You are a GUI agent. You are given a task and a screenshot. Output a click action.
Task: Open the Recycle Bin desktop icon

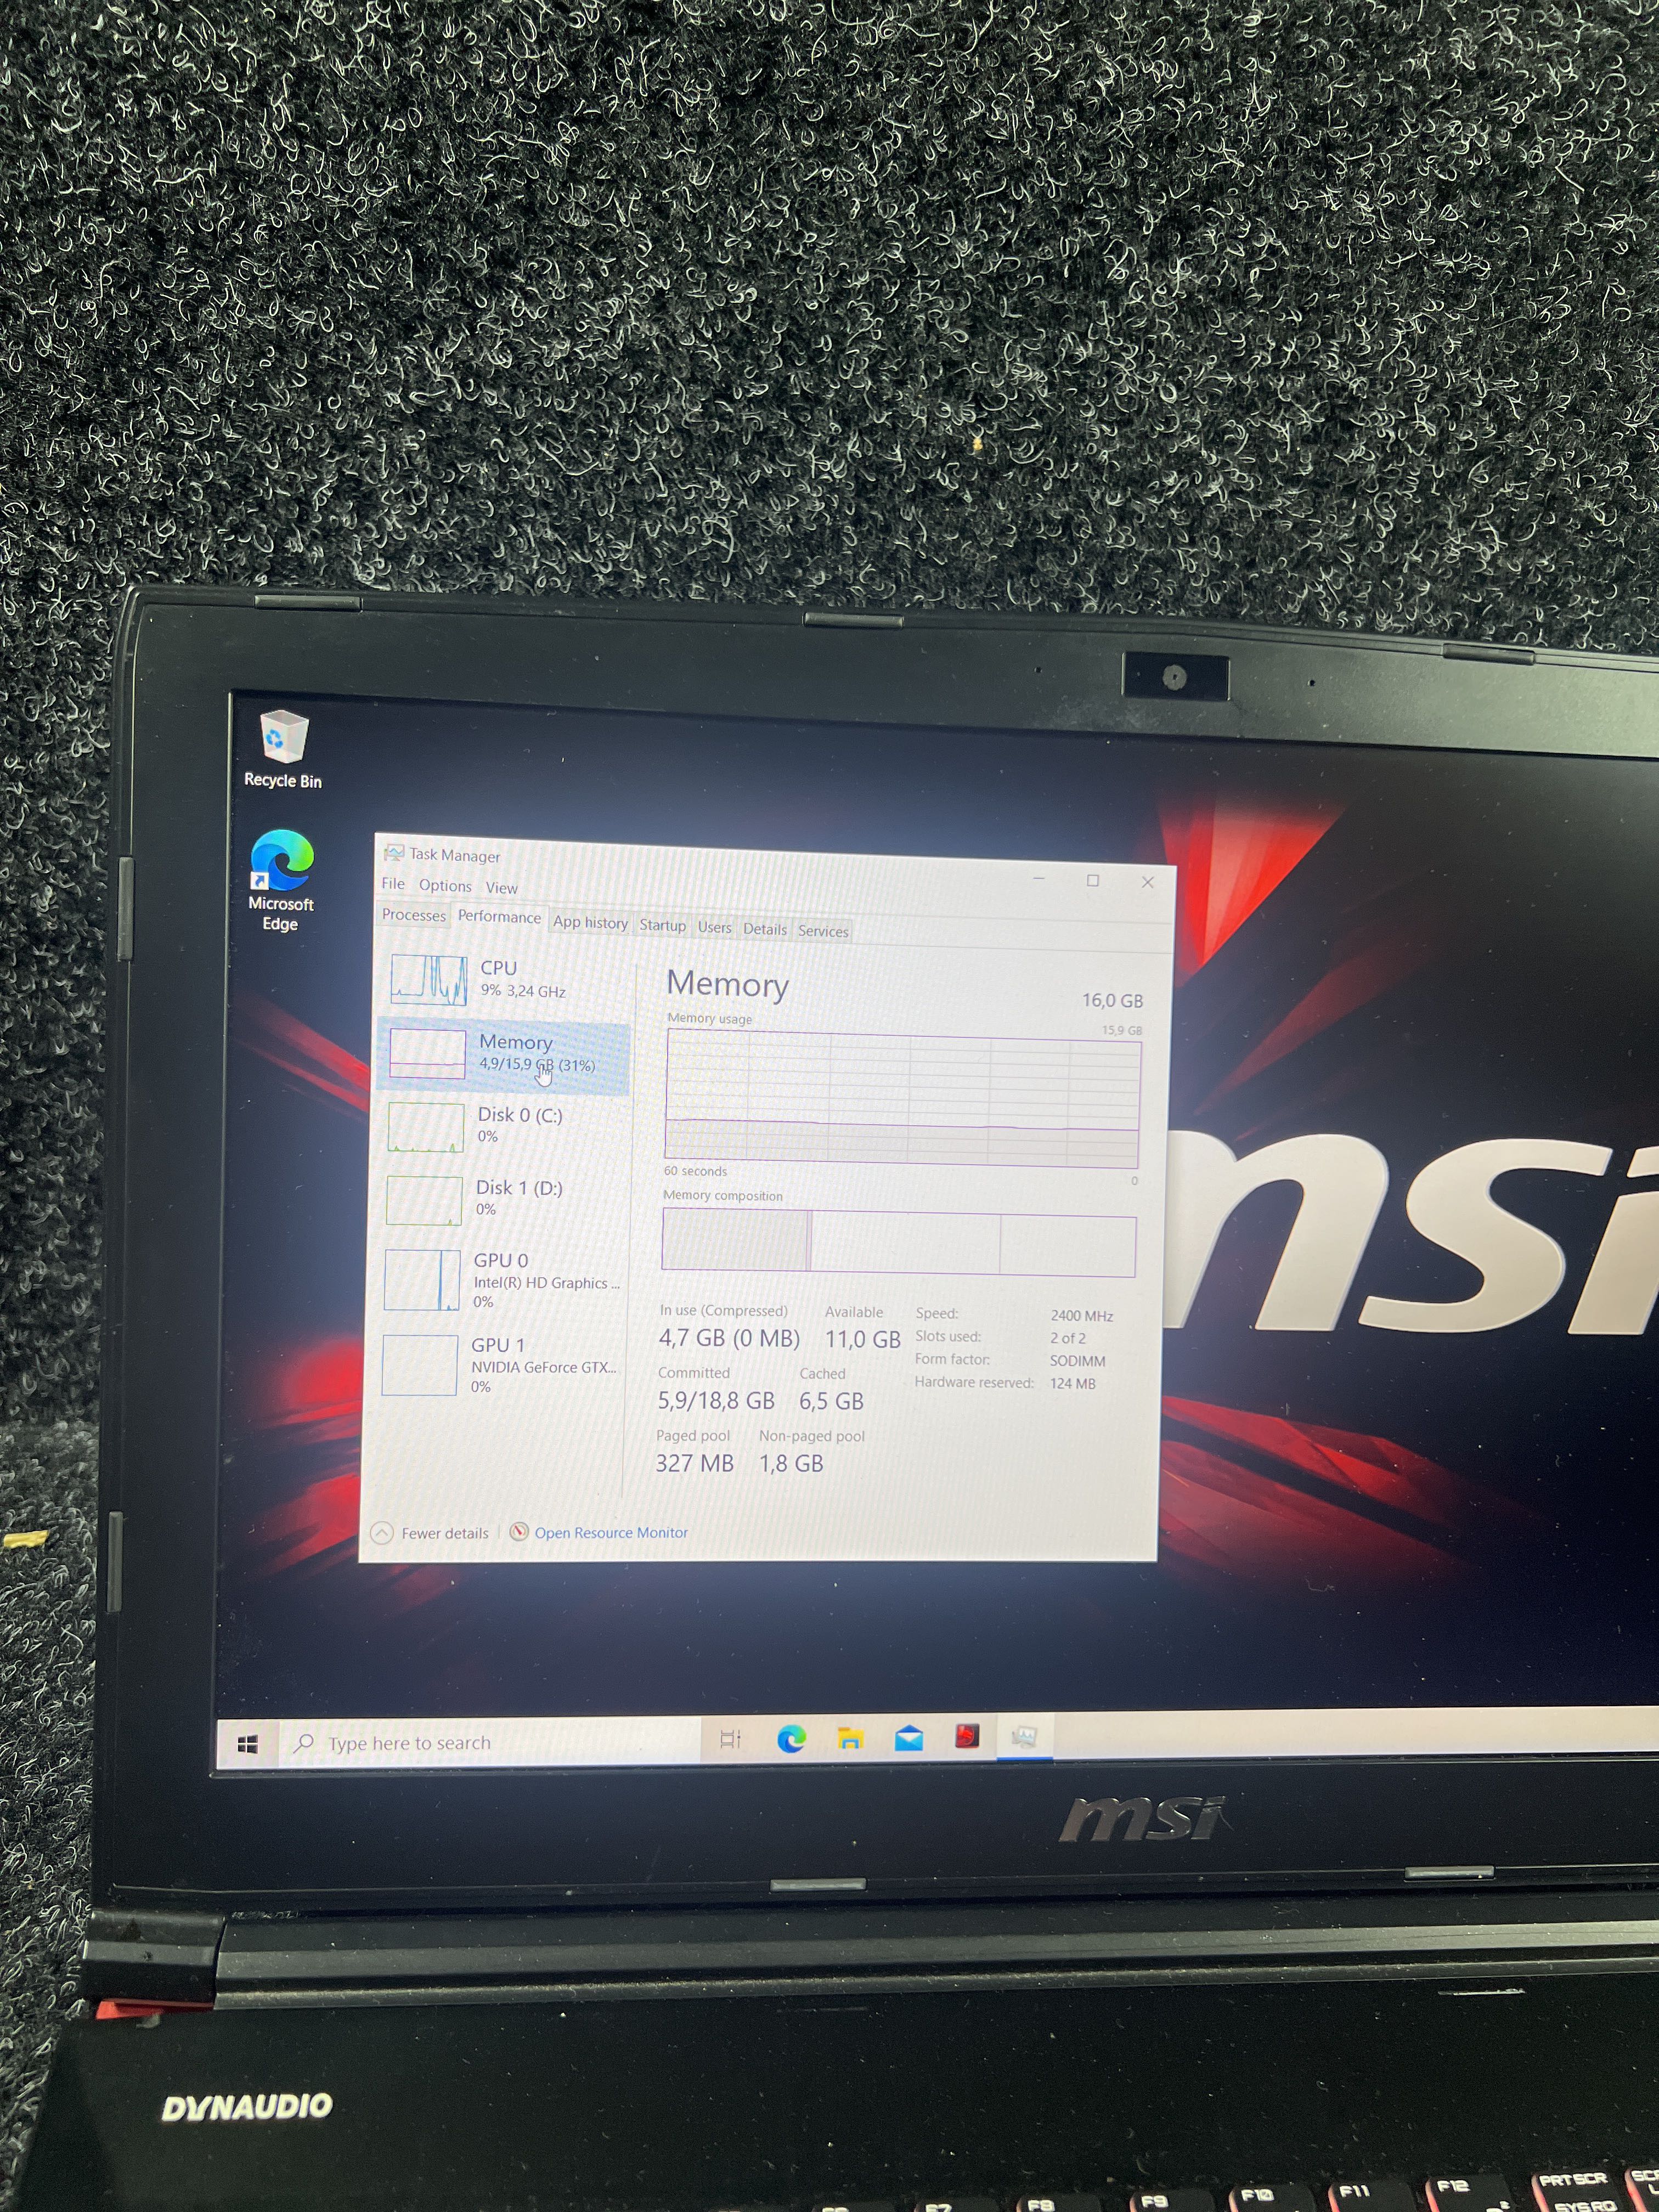(283, 747)
